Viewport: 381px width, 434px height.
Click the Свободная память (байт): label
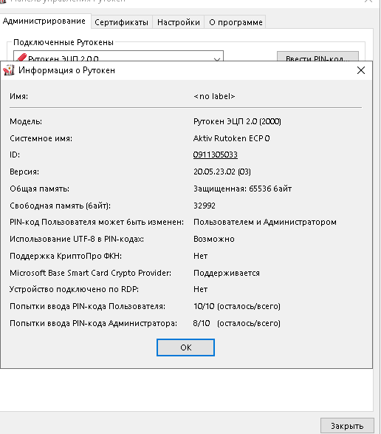(x=61, y=206)
